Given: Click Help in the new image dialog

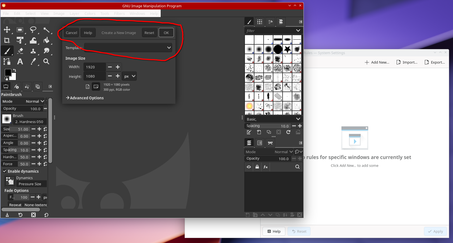Looking at the screenshot, I should pos(88,33).
